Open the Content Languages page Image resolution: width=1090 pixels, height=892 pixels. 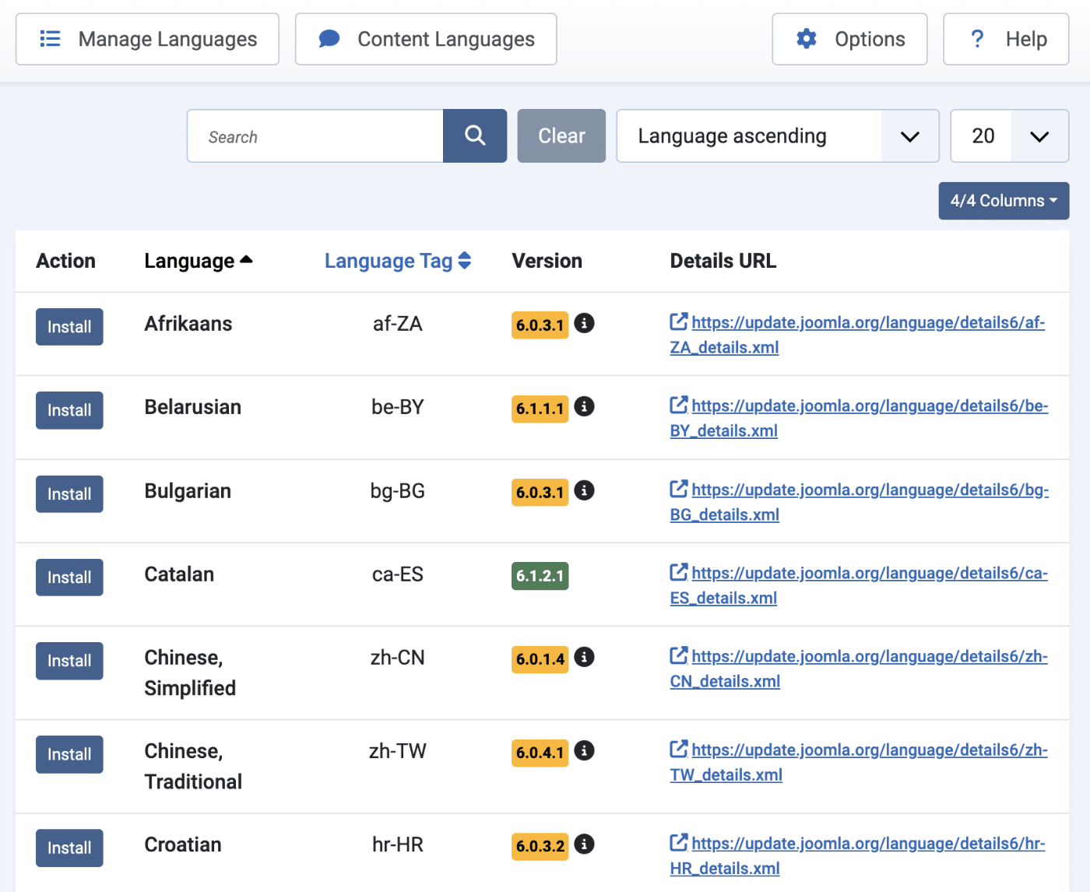pyautogui.click(x=426, y=39)
